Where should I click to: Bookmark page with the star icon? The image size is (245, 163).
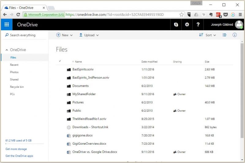181,15
